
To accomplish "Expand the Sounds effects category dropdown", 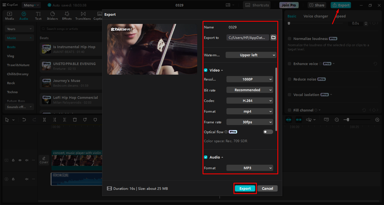I will [19, 107].
